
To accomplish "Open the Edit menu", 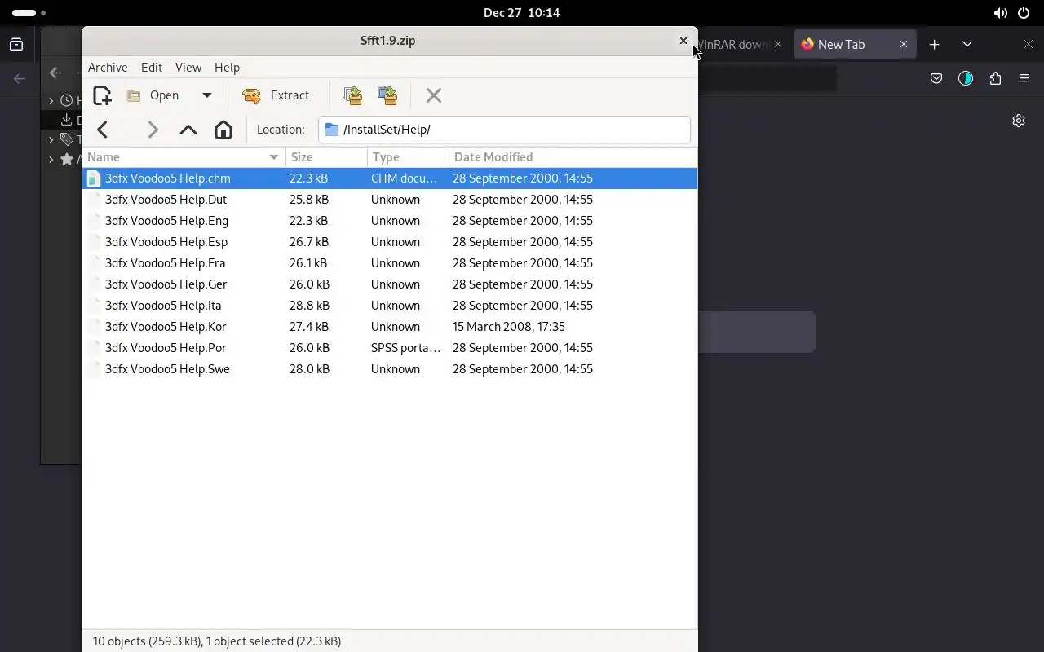I will pyautogui.click(x=152, y=68).
